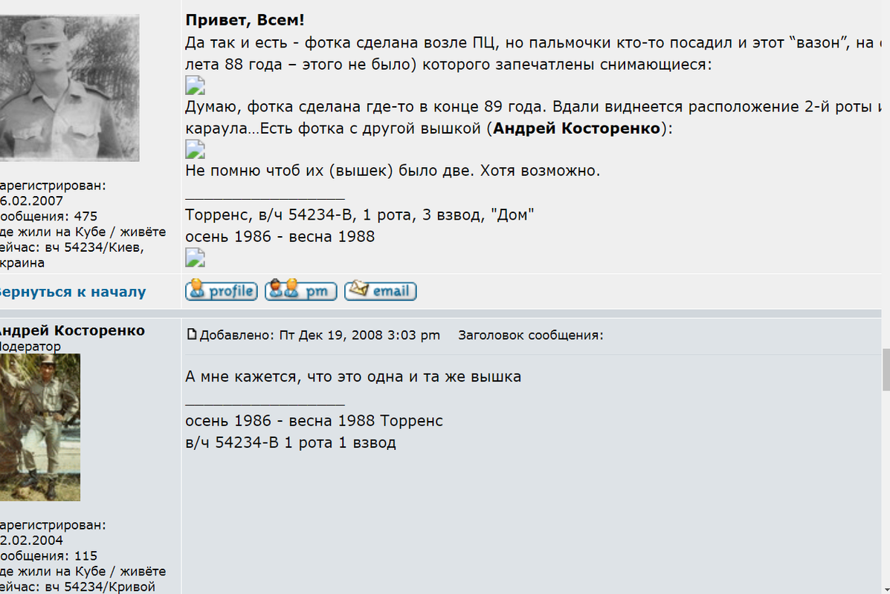Image resolution: width=890 pixels, height=594 pixels.
Task: Send a private message via pm button
Action: pos(301,291)
